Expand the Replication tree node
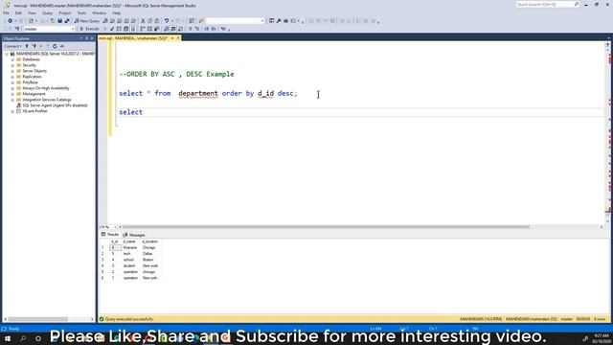Screen dimensions: 613x345 pos(12,77)
